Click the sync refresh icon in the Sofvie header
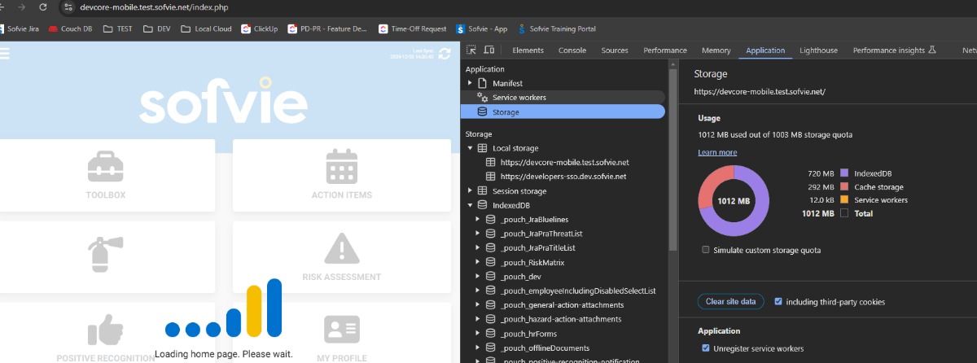The image size is (977, 363). coord(444,54)
